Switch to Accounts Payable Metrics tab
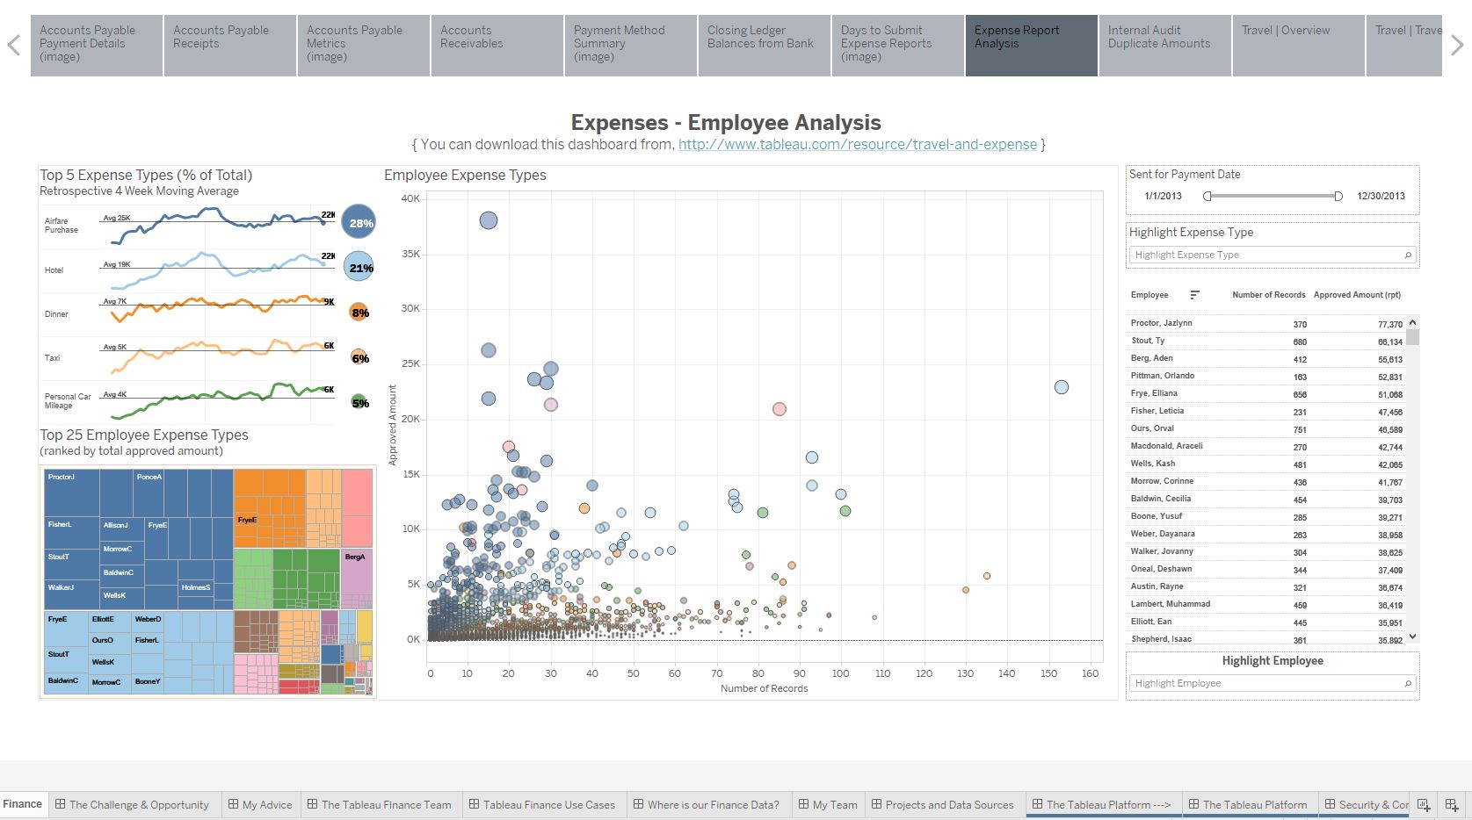Image resolution: width=1472 pixels, height=820 pixels. point(364,46)
